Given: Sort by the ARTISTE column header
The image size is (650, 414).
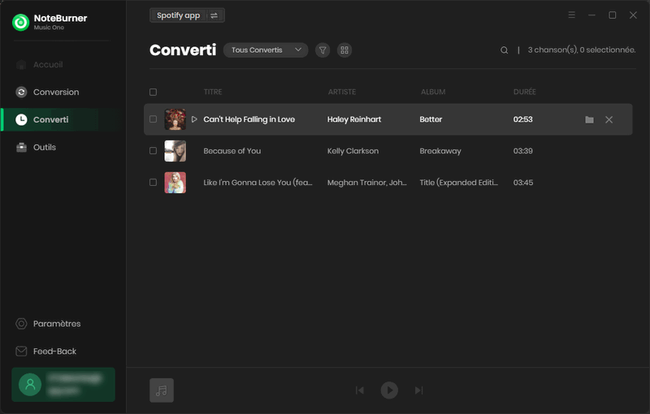Looking at the screenshot, I should (342, 92).
